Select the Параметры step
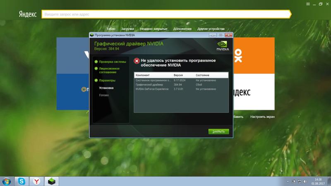The width and height of the screenshot is (331, 186). pyautogui.click(x=107, y=80)
